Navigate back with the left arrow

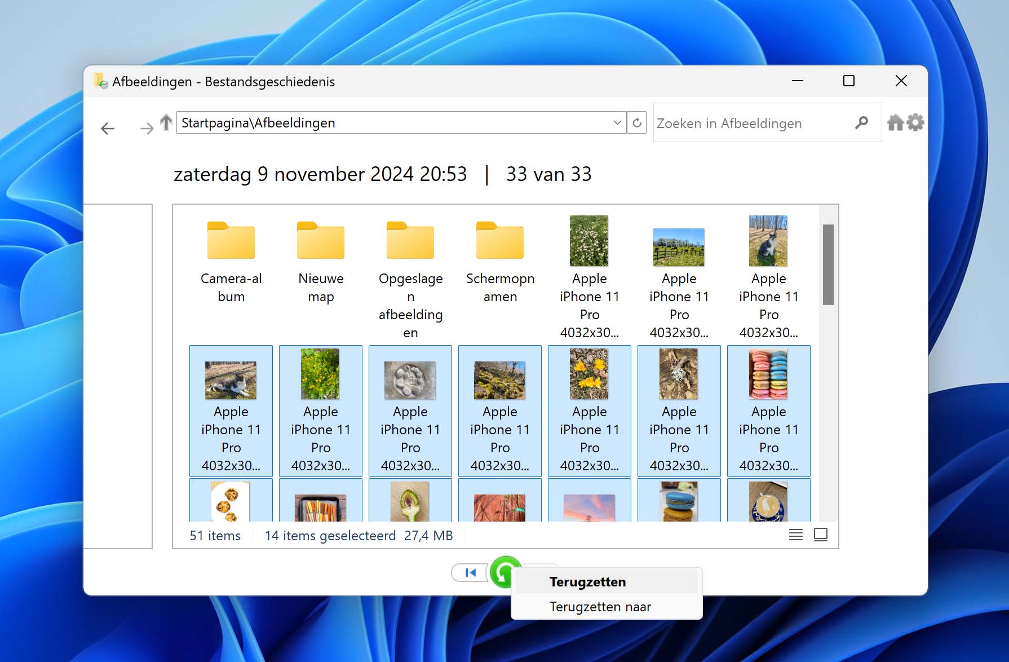[108, 129]
